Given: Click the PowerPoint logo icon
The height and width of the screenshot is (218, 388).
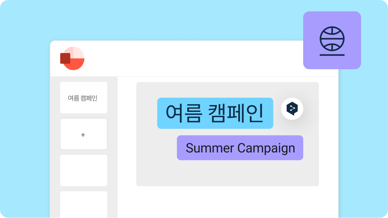Looking at the screenshot, I should coord(72,59).
